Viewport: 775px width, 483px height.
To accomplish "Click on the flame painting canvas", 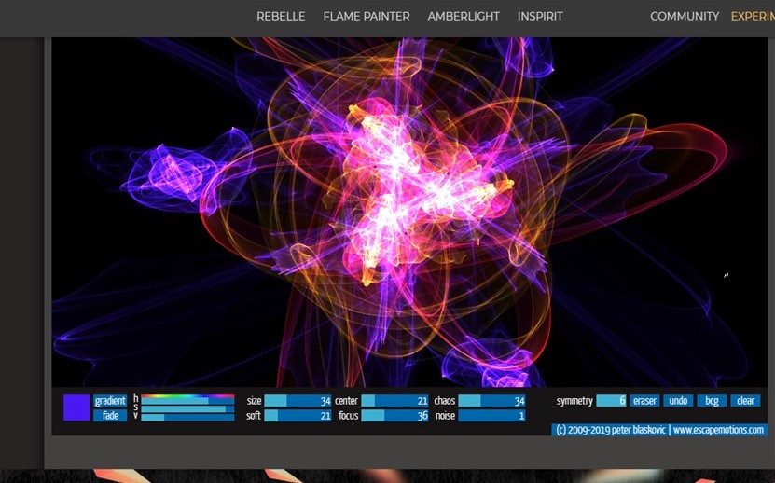I will (409, 213).
